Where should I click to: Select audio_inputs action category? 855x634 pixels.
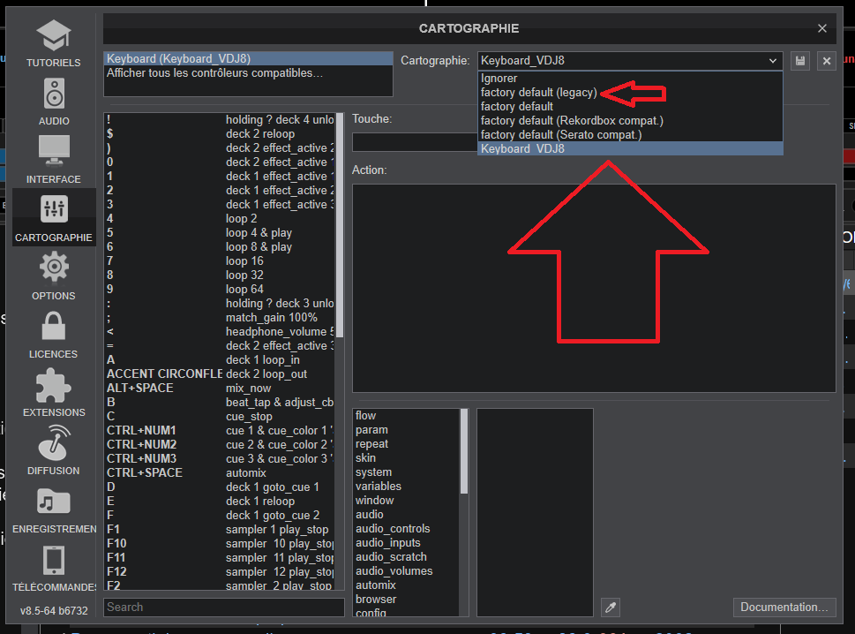[406, 543]
